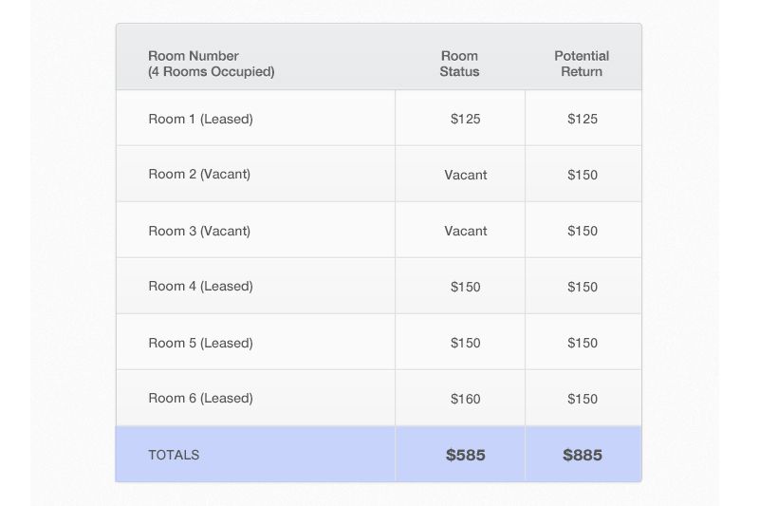Select Room 5 (Leased) row label
The width and height of the screenshot is (759, 506).
click(x=200, y=343)
